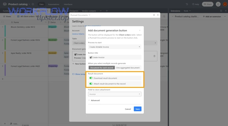Expand the Advanced section
Image resolution: width=228 pixels, height=126 pixels.
94,100
